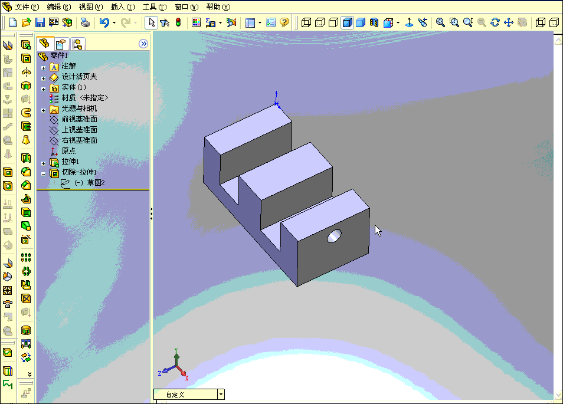Viewport: 563px width, 404px height.
Task: Select the Rib feature icon
Action: 26,199
